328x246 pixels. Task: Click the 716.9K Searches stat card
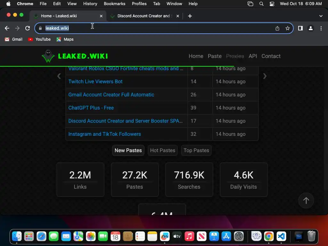pos(189,180)
